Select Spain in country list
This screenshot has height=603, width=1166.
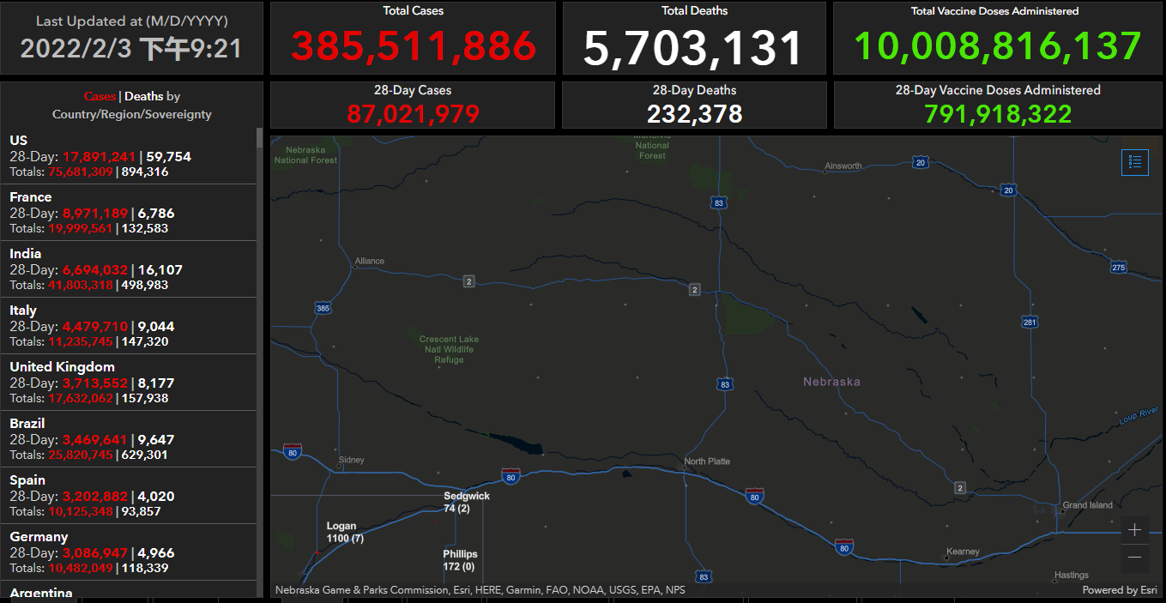(x=129, y=496)
